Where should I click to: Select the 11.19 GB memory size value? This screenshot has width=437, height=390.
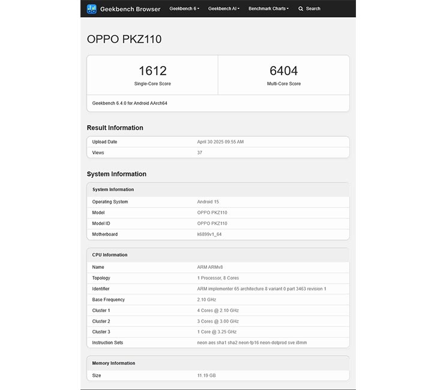[206, 376]
